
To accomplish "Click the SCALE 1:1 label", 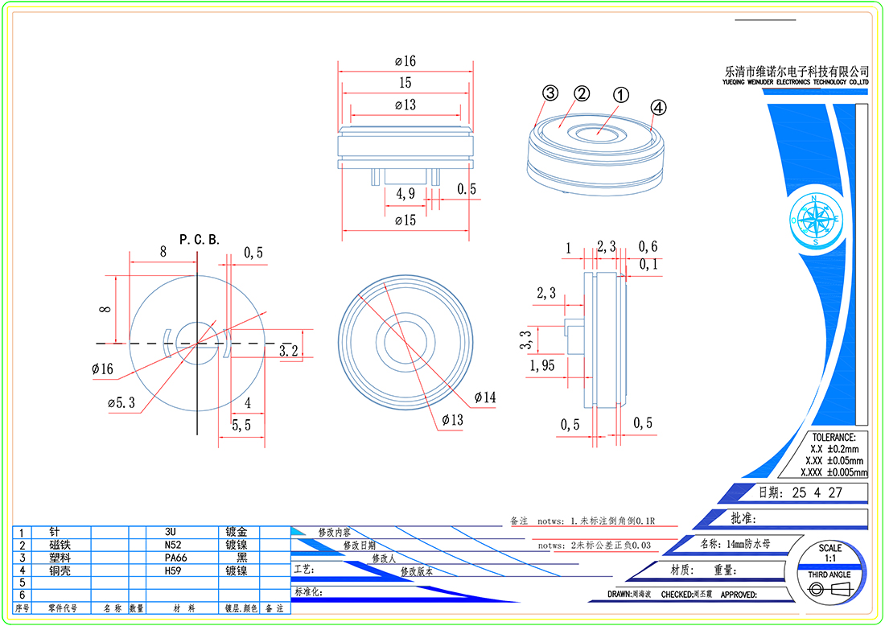I will tap(829, 553).
